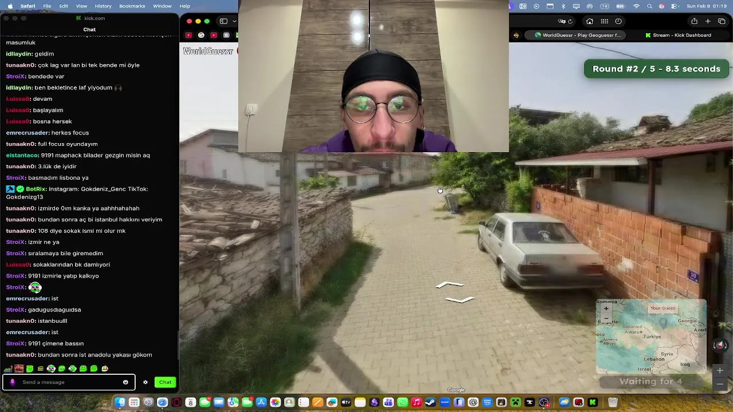Zoom out on the guess map
The image size is (733, 412).
coord(606,318)
